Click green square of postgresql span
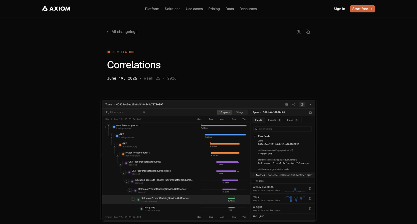Screen dimensions: 417x224 click(x=141, y=209)
